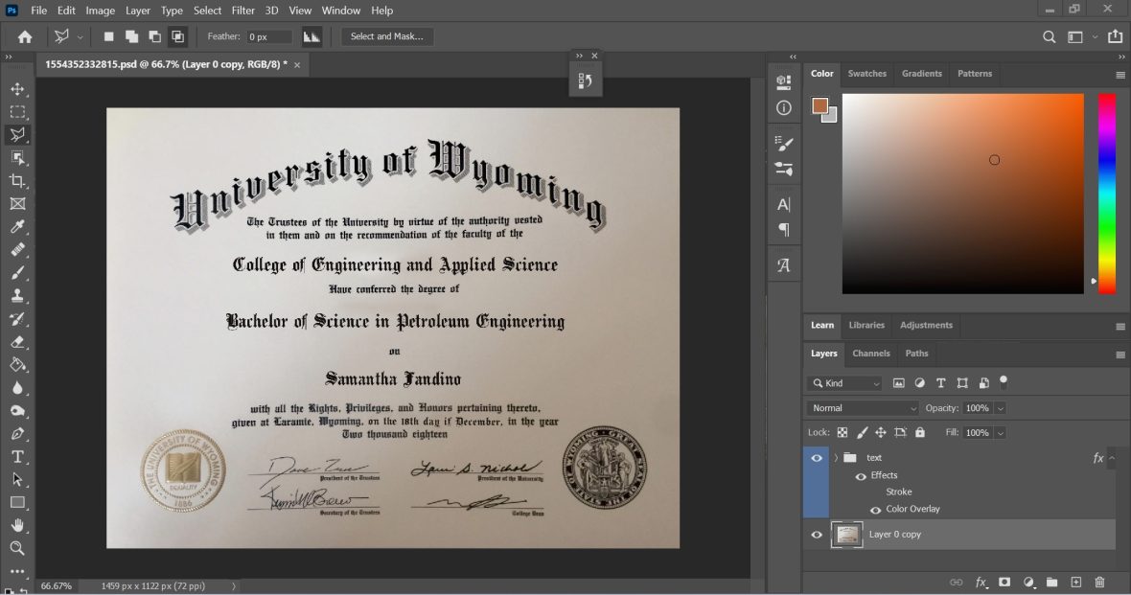The image size is (1131, 595).
Task: Click the Feather value input field
Action: click(269, 36)
